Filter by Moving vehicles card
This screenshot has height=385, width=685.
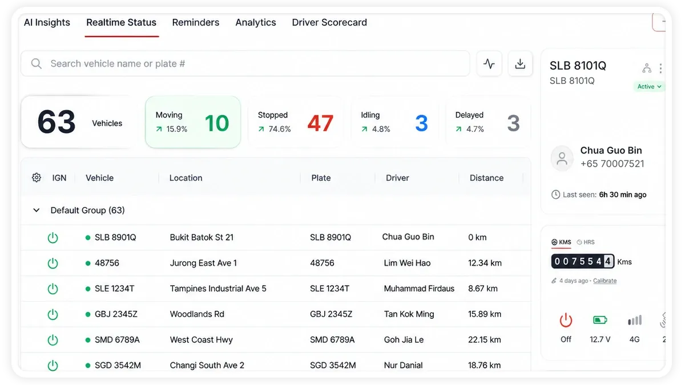tap(193, 122)
